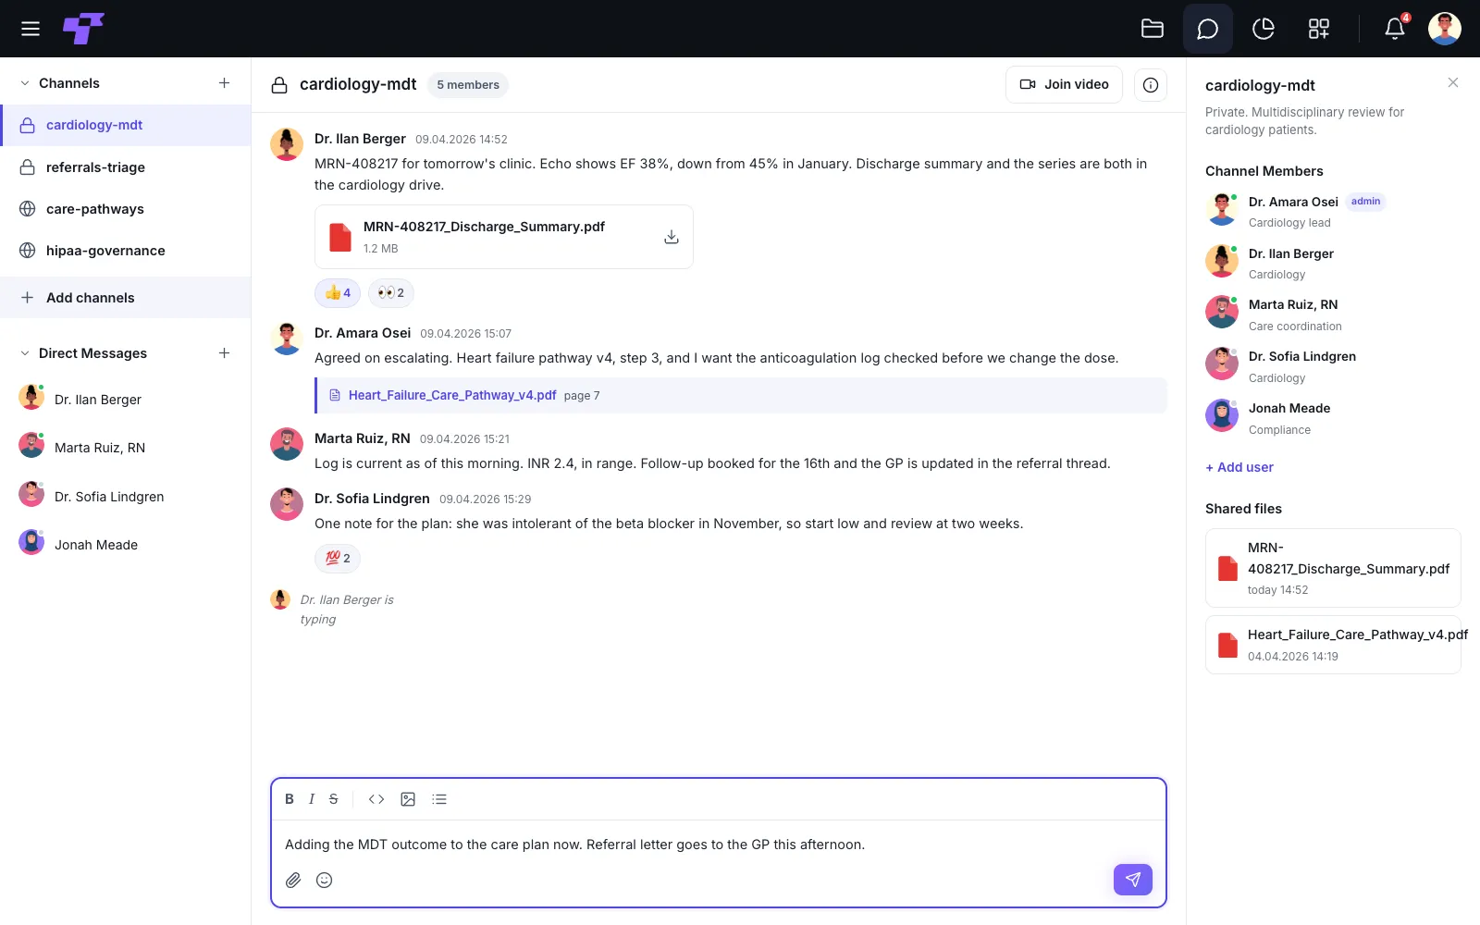The height and width of the screenshot is (925, 1480).
Task: Select the referrals-triage channel
Action: 126,167
